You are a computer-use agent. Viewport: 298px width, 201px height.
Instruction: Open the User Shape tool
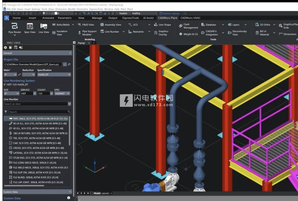point(163,25)
